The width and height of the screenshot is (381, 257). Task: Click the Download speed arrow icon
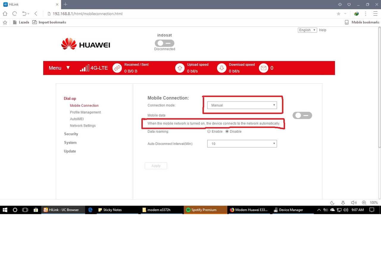click(x=221, y=68)
